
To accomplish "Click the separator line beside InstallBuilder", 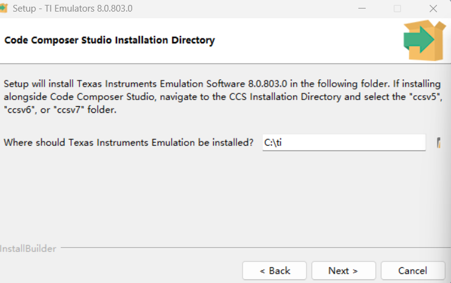I will point(256,247).
